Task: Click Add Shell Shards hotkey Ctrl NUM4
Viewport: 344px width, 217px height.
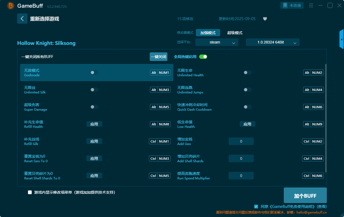Action: click(313, 158)
